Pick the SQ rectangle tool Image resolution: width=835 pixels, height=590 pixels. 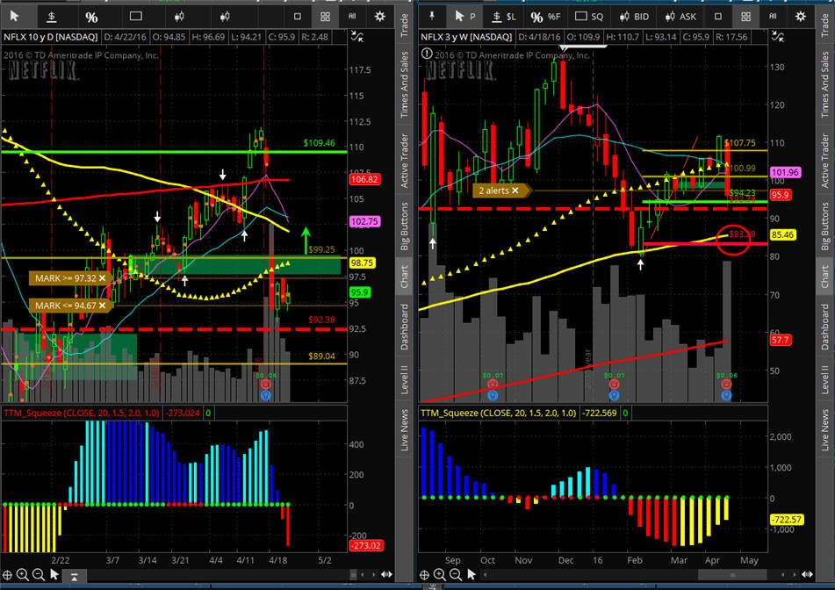click(x=589, y=17)
